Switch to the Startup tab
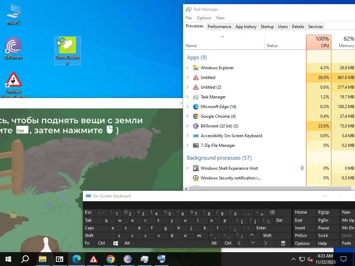The image size is (355, 266). [x=267, y=27]
